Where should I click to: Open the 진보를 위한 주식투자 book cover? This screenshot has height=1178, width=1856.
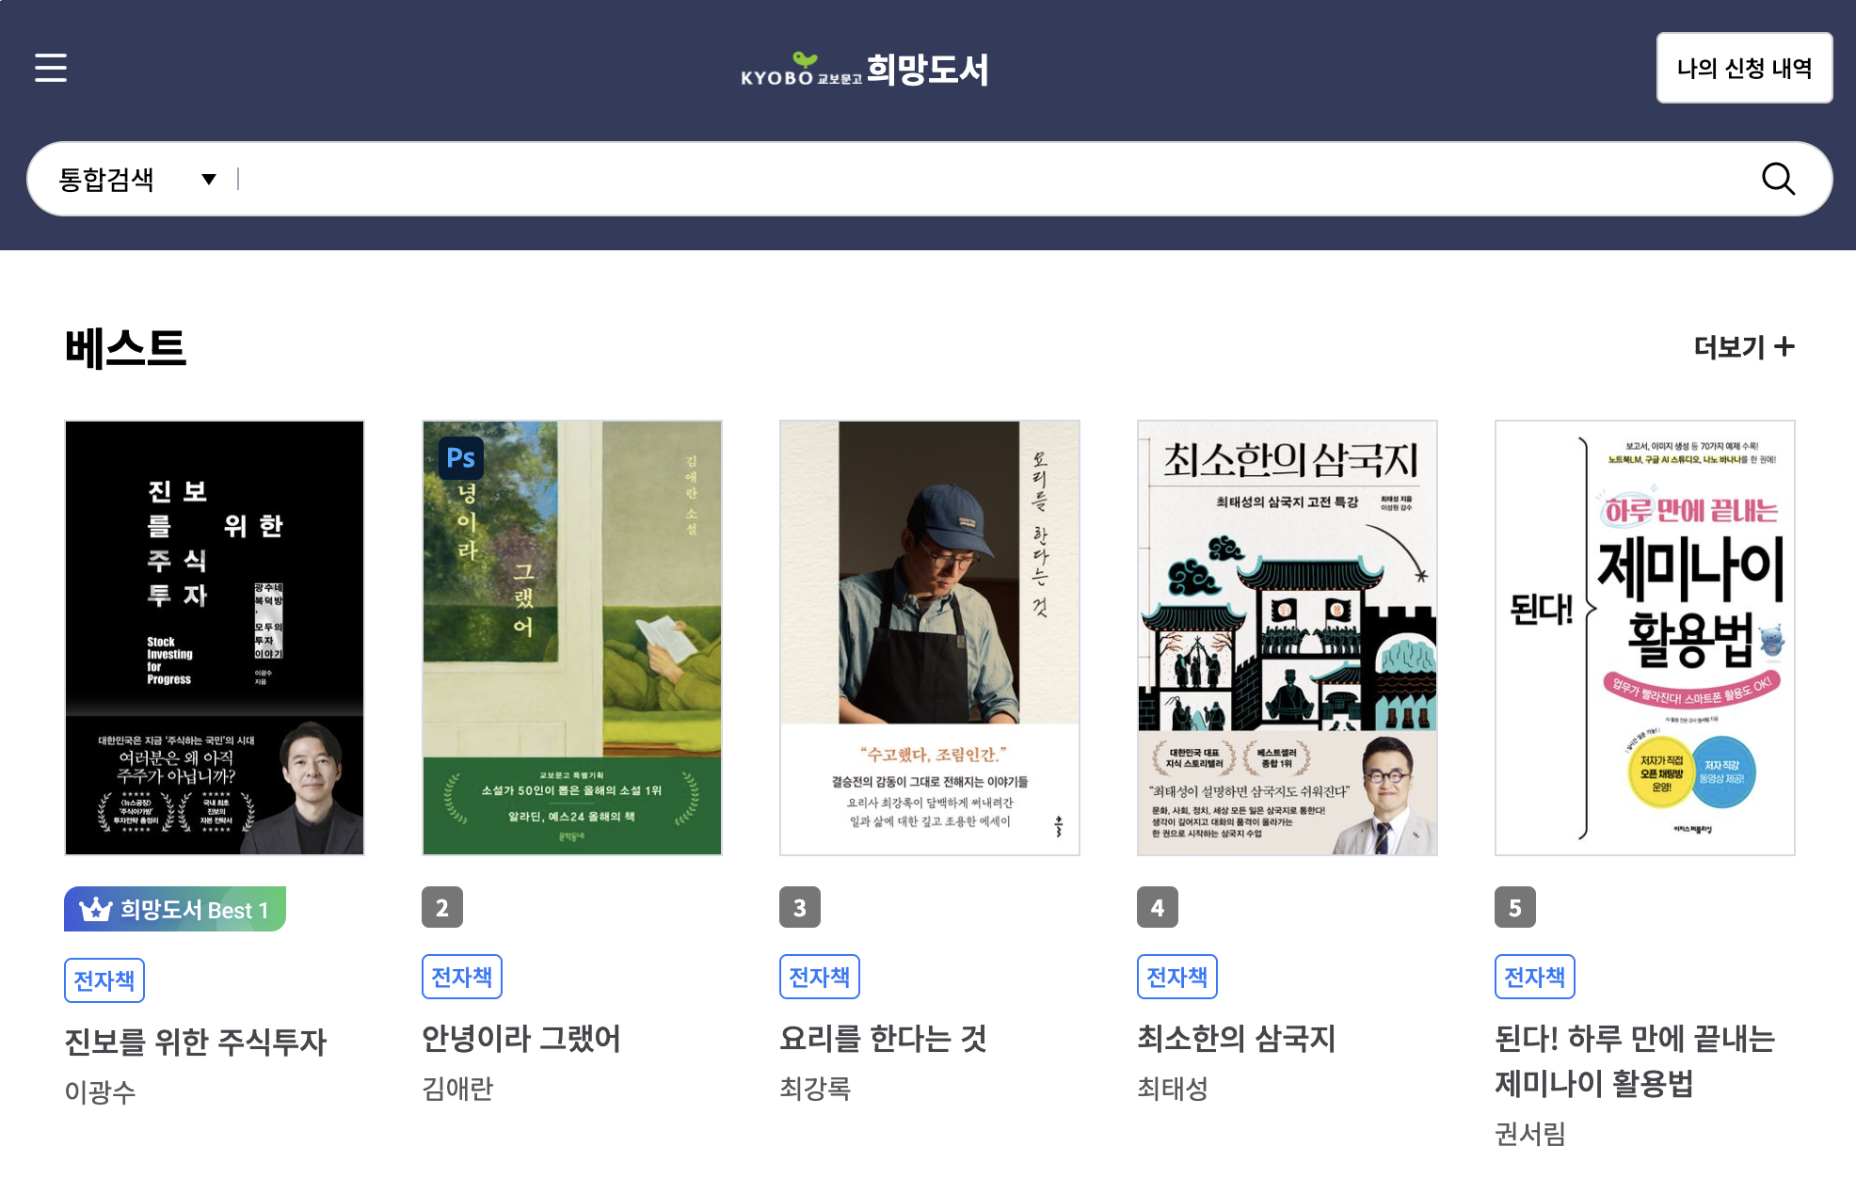(x=215, y=638)
